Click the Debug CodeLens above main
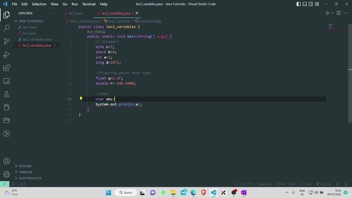 tap(100, 32)
